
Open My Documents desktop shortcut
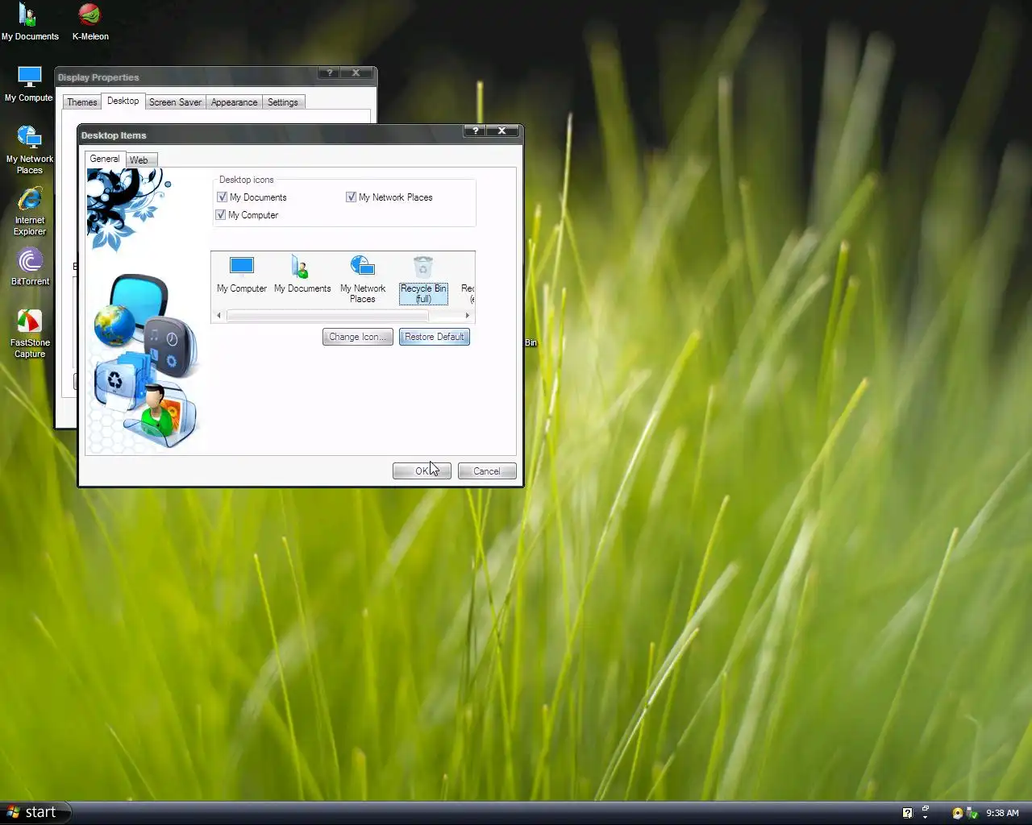click(x=30, y=22)
